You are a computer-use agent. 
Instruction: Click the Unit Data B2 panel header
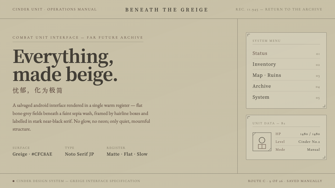tap(269, 123)
